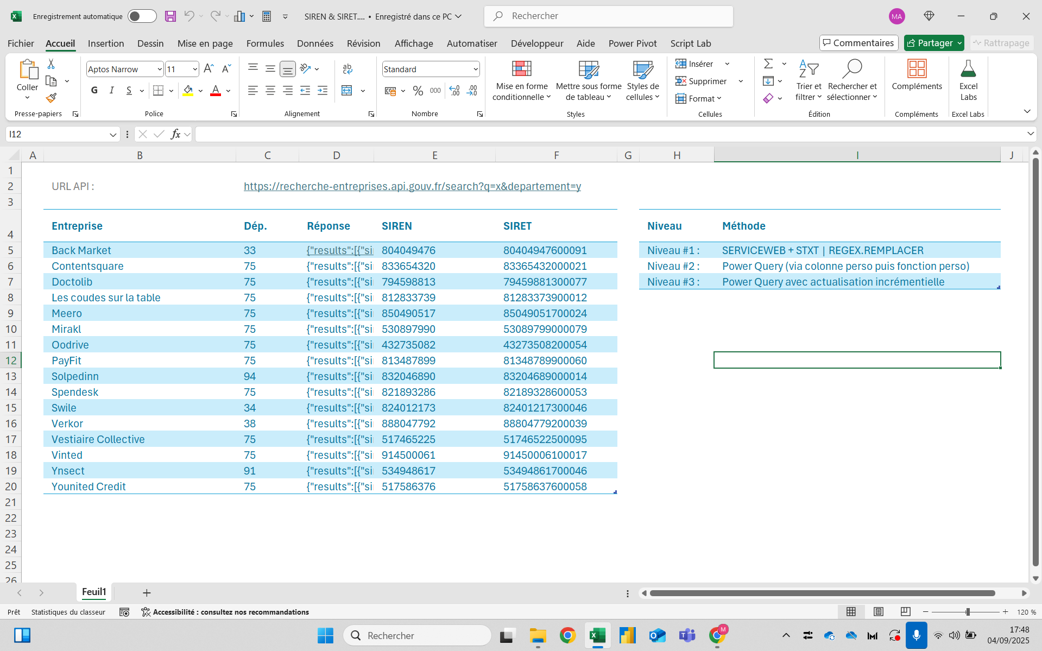Switch to Page Layout view in status bar
1042x651 pixels.
coord(878,612)
